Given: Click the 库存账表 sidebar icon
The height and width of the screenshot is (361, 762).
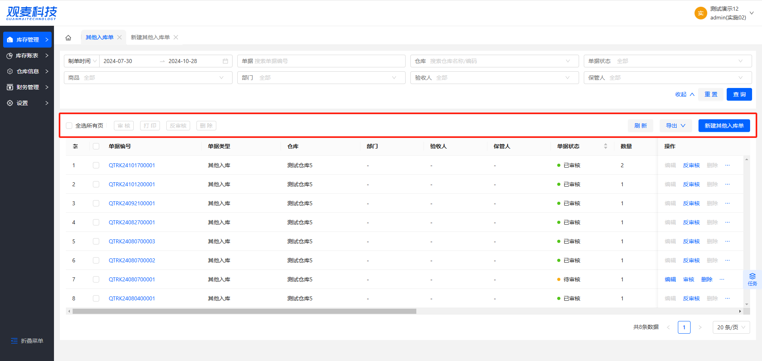Looking at the screenshot, I should 10,55.
